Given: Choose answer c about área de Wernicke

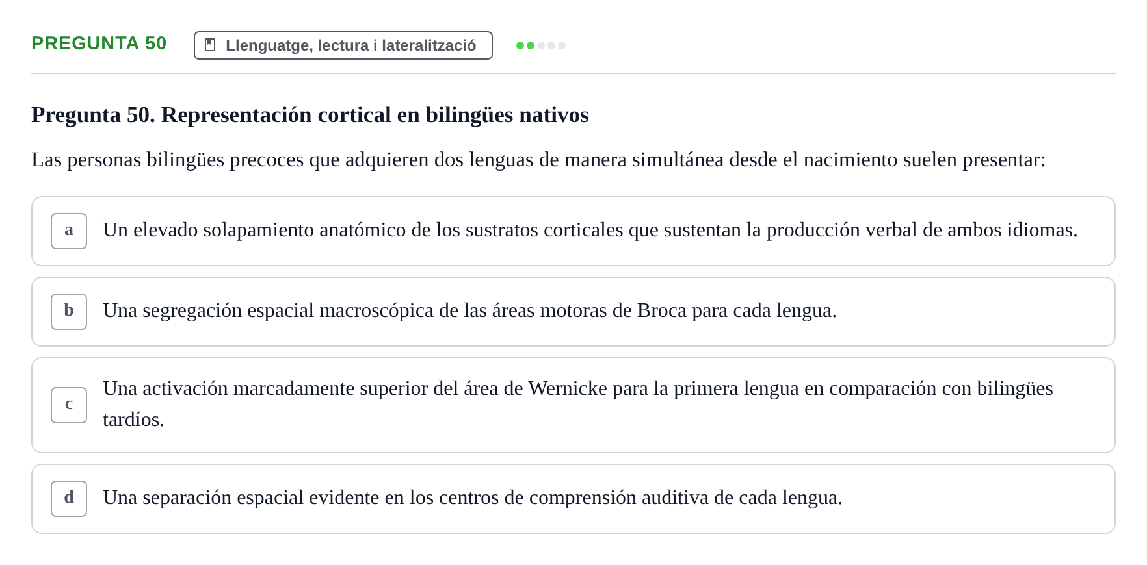Looking at the screenshot, I should click(573, 405).
